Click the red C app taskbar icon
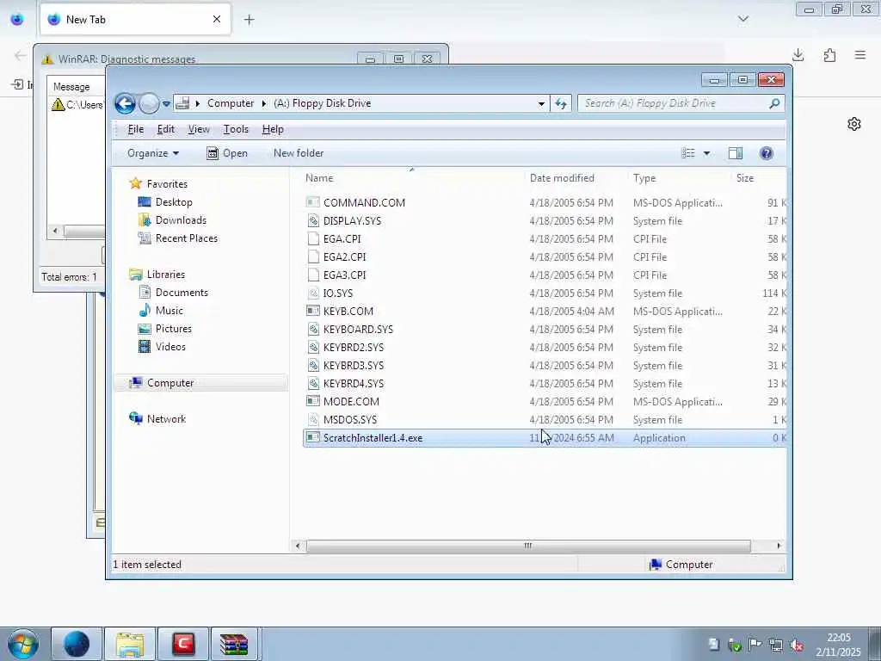The height and width of the screenshot is (661, 881). pyautogui.click(x=183, y=644)
